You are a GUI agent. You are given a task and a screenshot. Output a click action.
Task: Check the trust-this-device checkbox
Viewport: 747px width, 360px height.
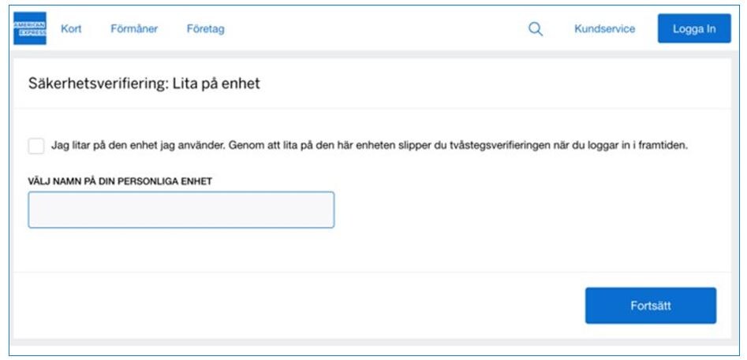coord(36,146)
